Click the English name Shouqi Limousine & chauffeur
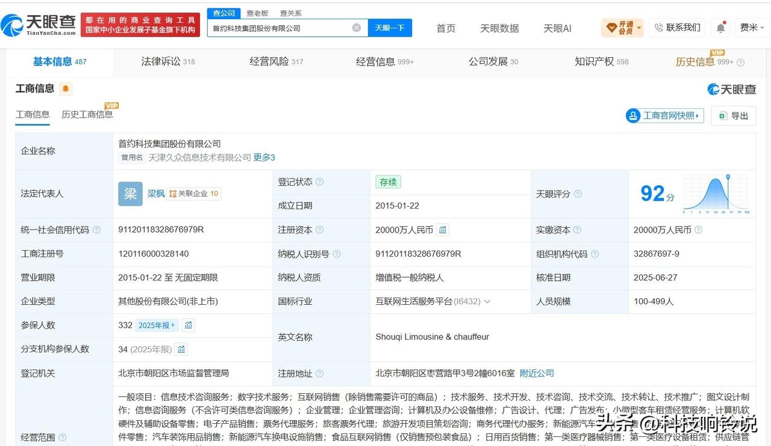Viewport: 771px width, 446px height. (x=432, y=337)
